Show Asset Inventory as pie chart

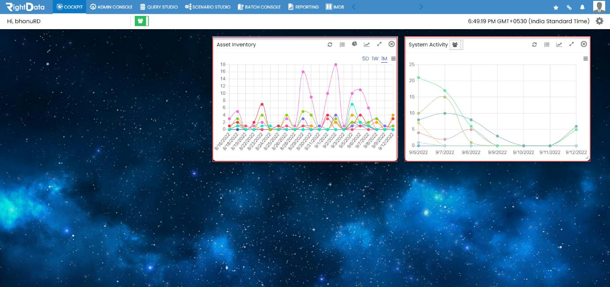[355, 44]
